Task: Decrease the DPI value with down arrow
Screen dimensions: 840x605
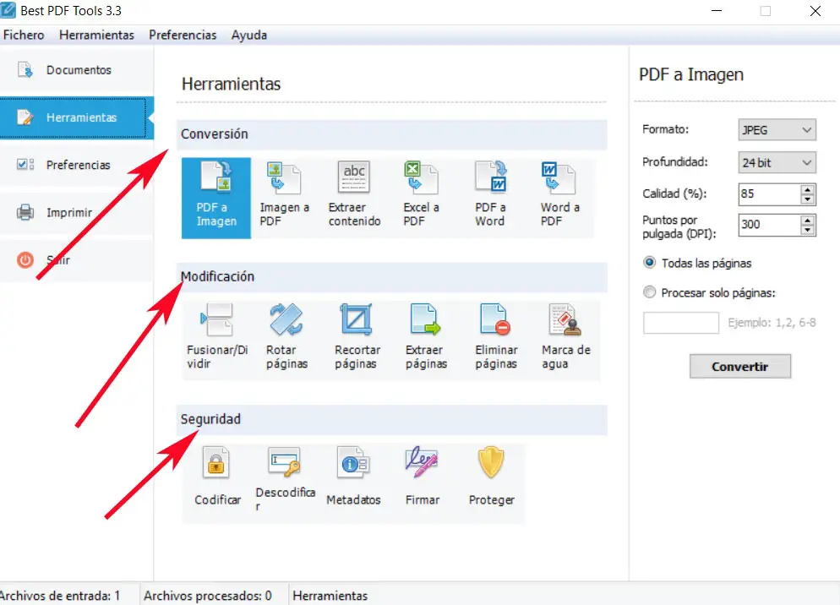Action: [808, 230]
